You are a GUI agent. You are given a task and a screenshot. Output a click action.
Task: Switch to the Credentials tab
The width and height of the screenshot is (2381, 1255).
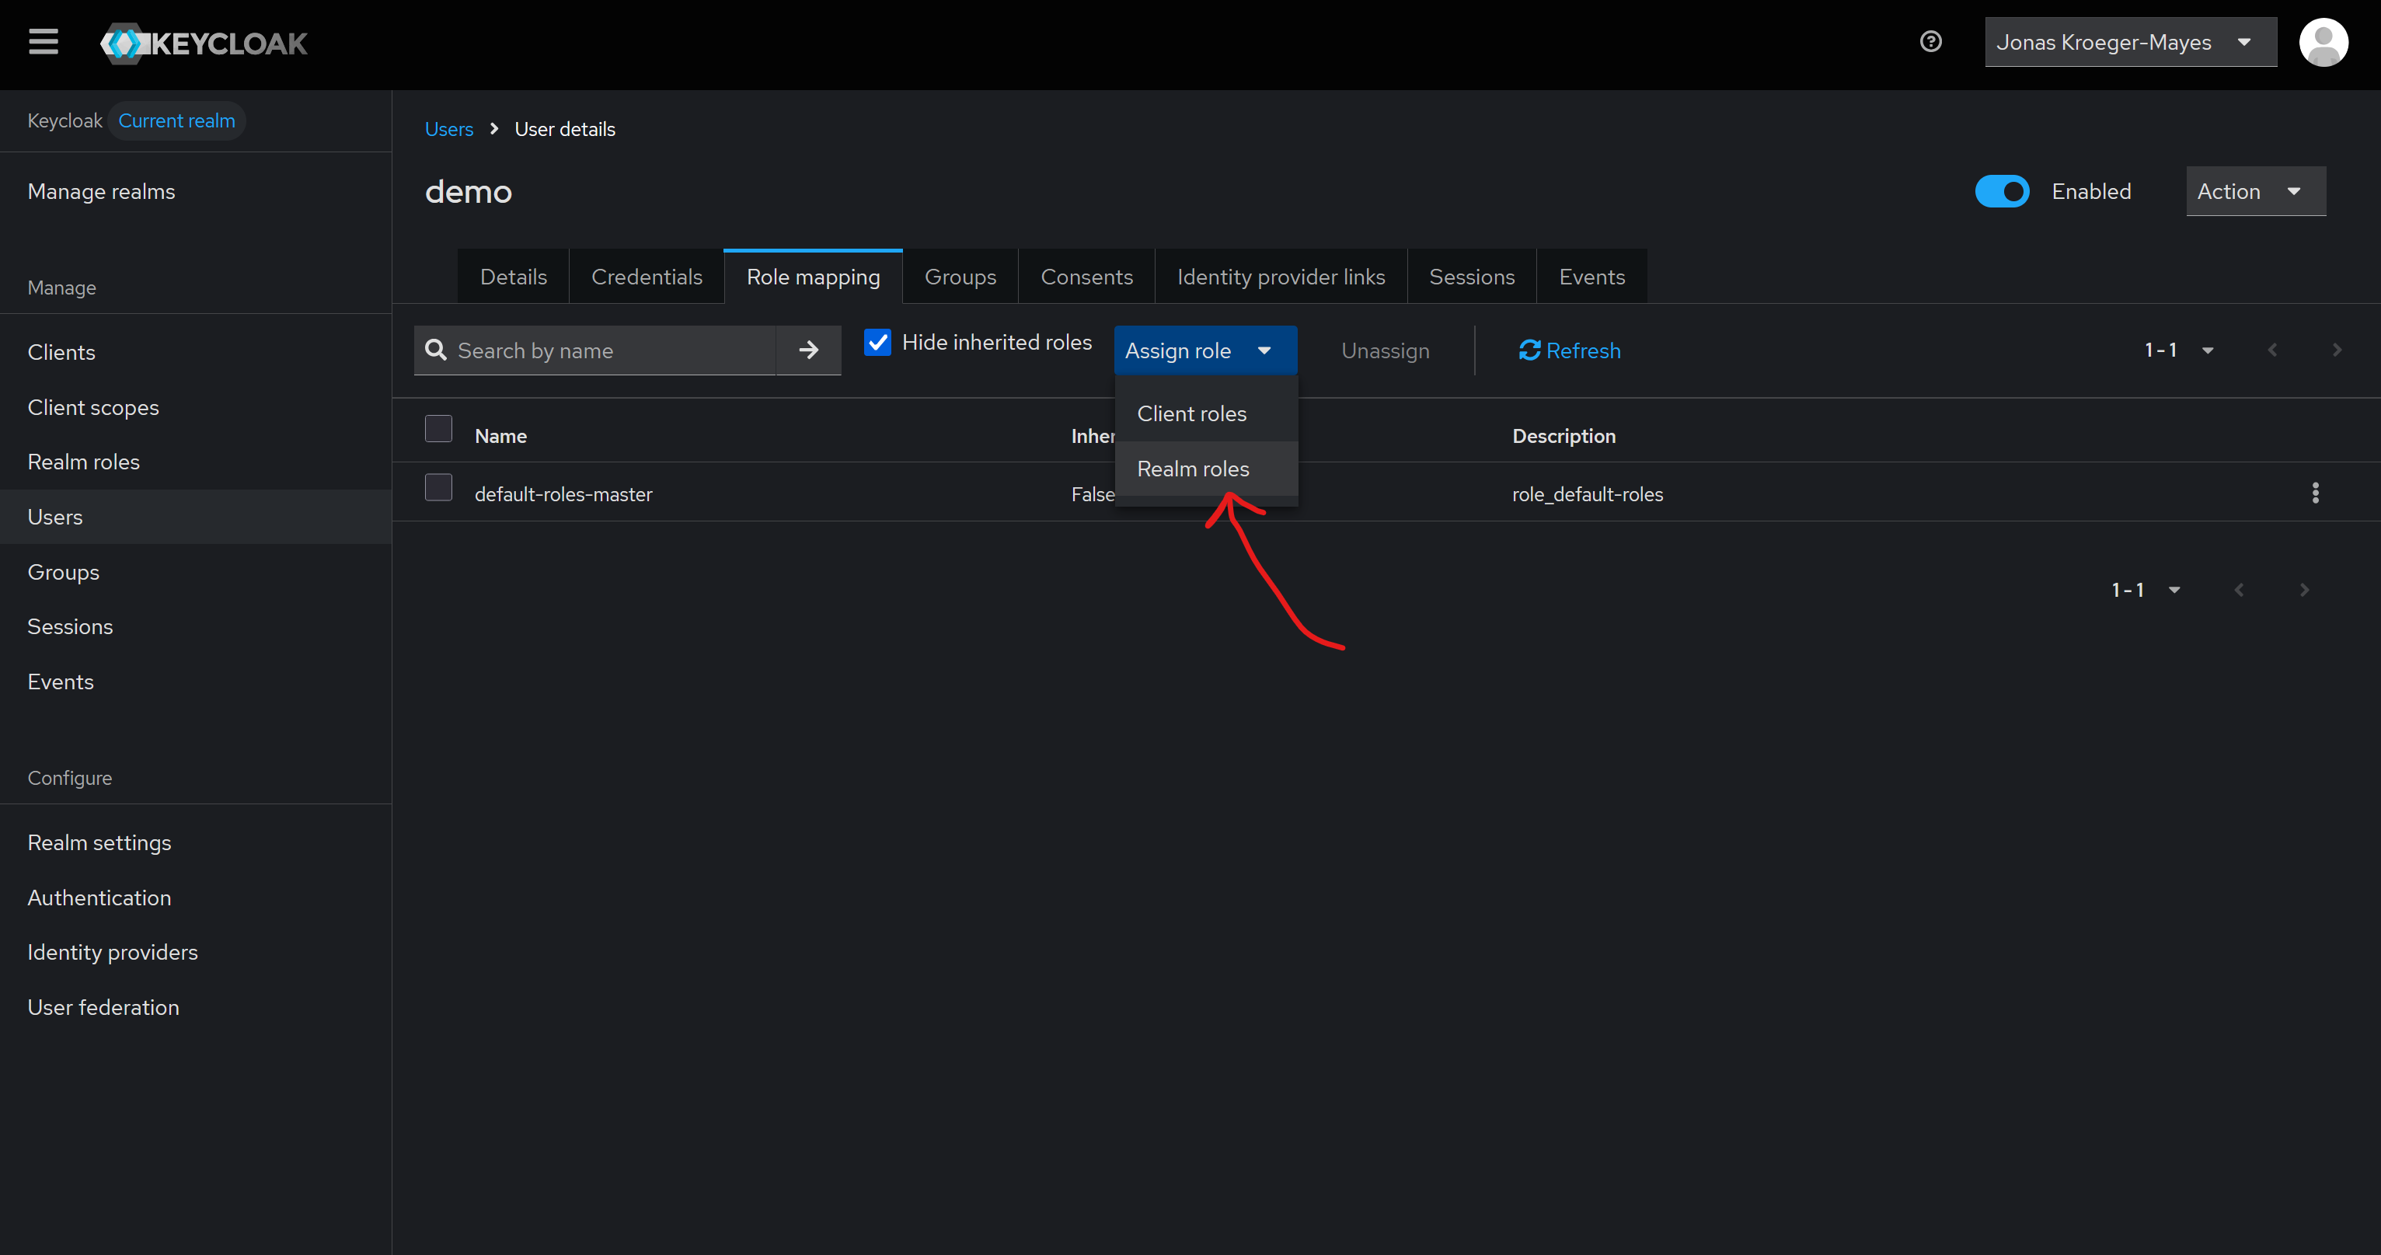click(646, 277)
